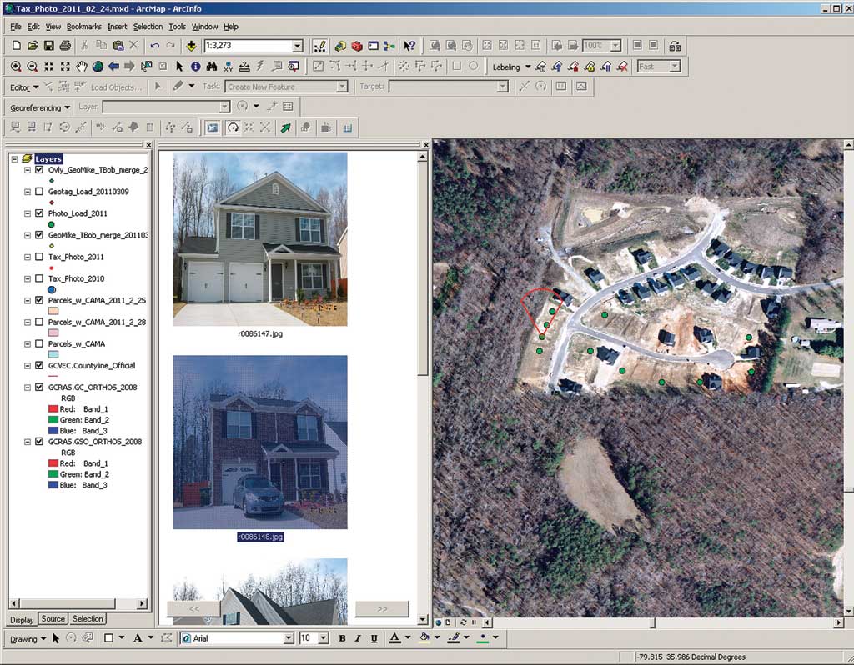Uncheck the Photo_Load_2011 layer
Viewport: 854px width, 665px height.
coord(39,213)
